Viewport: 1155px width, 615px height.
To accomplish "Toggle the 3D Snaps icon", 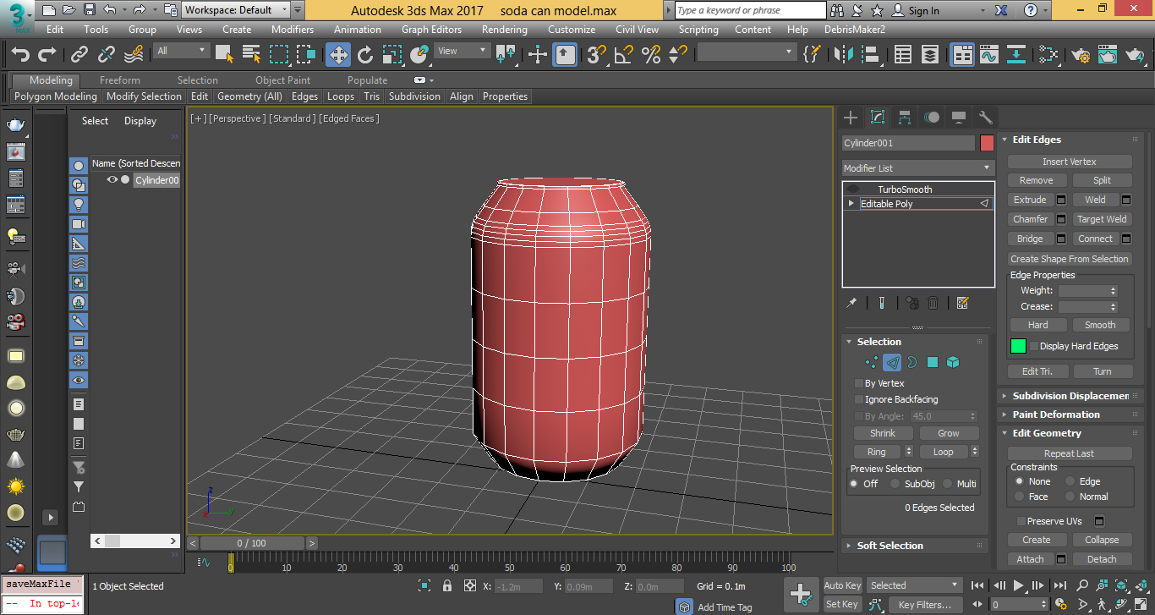I will (x=597, y=54).
